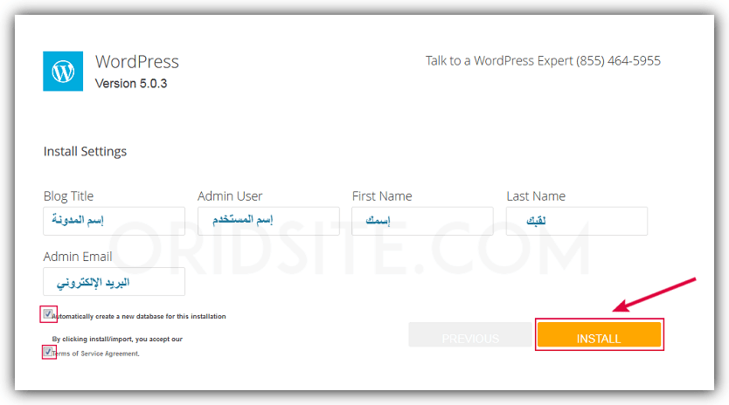Open the Terms of Service Agreement link
Viewport: 729px width, 405px height.
pos(95,354)
